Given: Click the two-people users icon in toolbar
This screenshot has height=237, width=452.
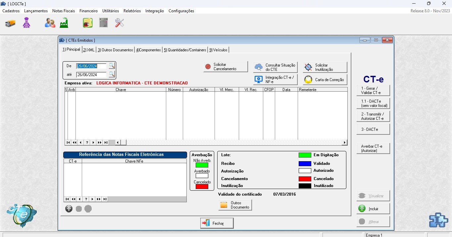Looking at the screenshot, I should 50,23.
